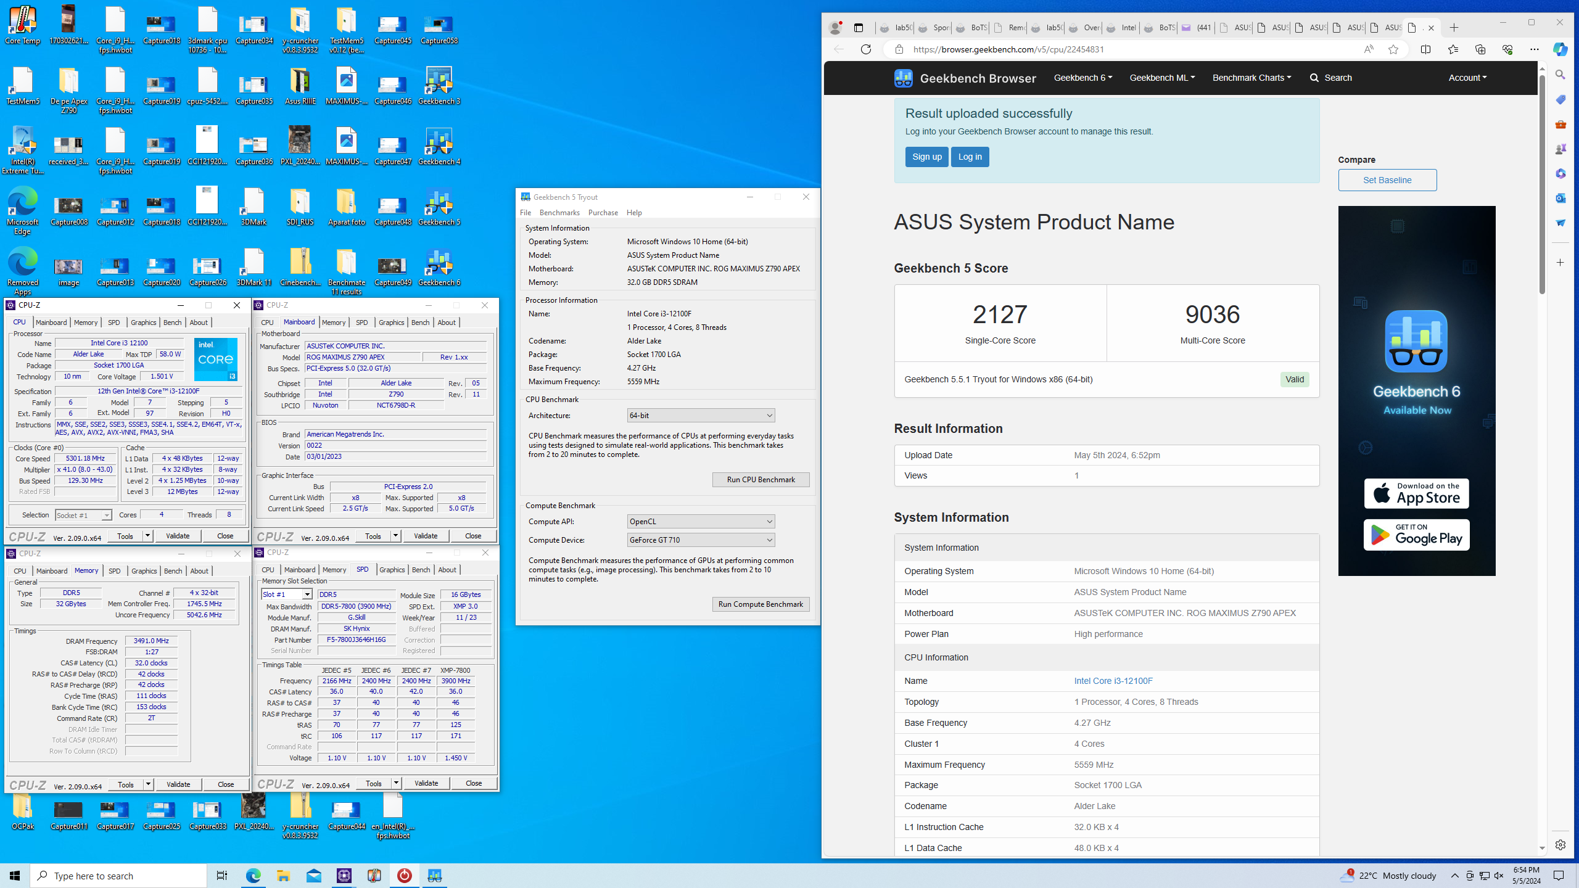1579x888 pixels.
Task: Expand the Account navbar menu
Action: pos(1467,78)
